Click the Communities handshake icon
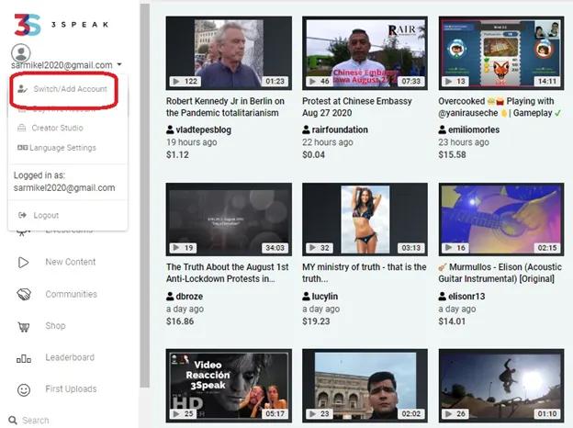Screen dimensions: 573x428 tap(24, 294)
